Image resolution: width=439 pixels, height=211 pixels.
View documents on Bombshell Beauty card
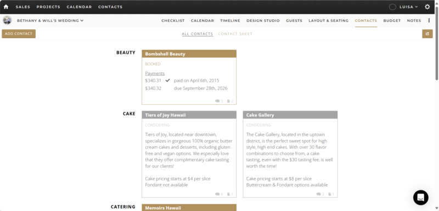(x=230, y=101)
